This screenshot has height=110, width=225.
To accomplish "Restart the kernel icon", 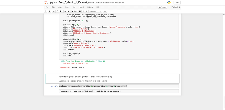I will [x=83, y=11].
